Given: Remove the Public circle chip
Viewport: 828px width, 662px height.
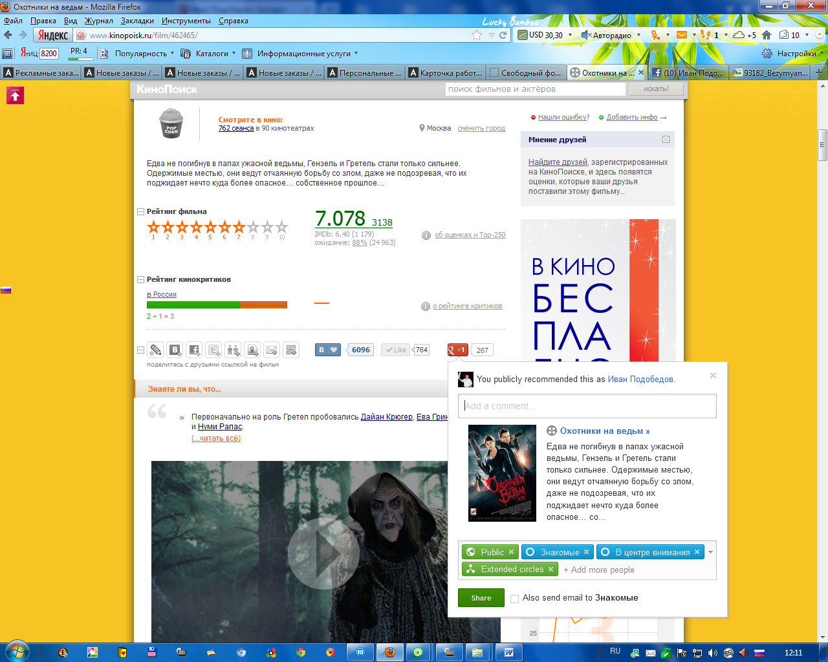Looking at the screenshot, I should tap(511, 552).
